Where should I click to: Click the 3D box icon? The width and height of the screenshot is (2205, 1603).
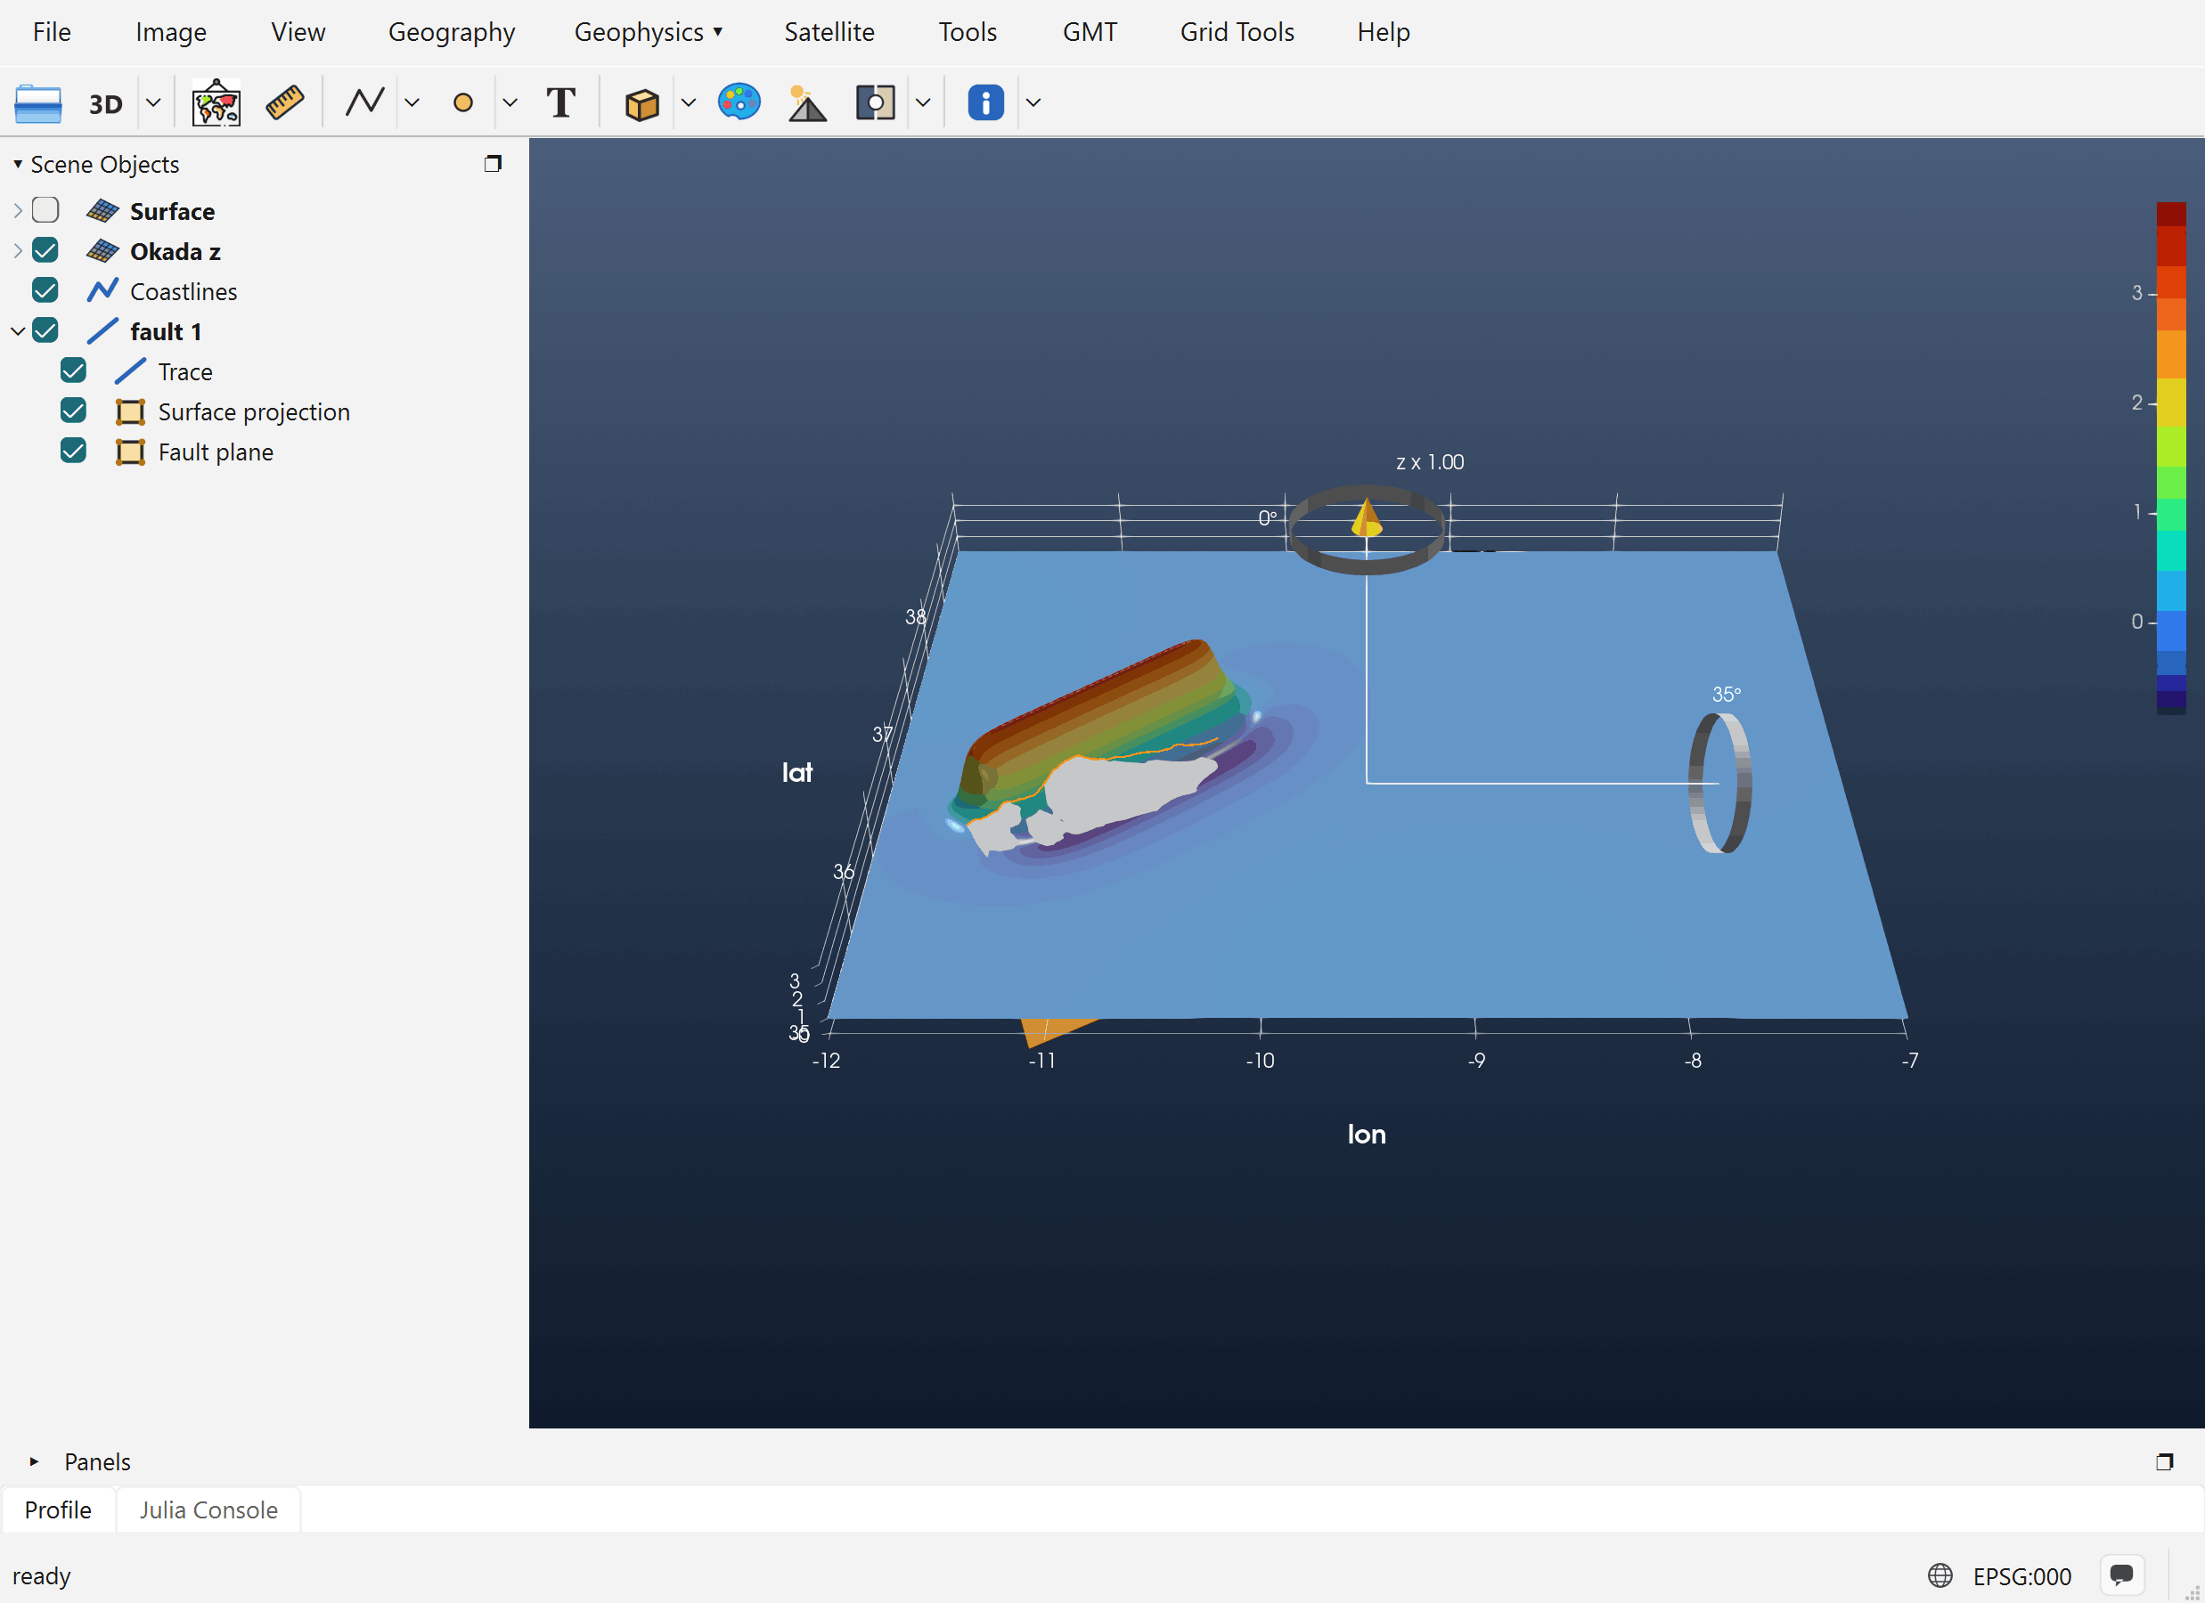[641, 103]
